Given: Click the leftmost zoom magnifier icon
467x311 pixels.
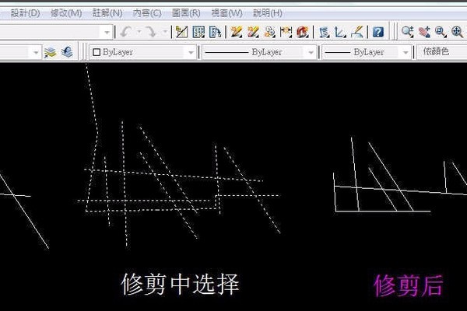Looking at the screenshot, I should tap(407, 32).
